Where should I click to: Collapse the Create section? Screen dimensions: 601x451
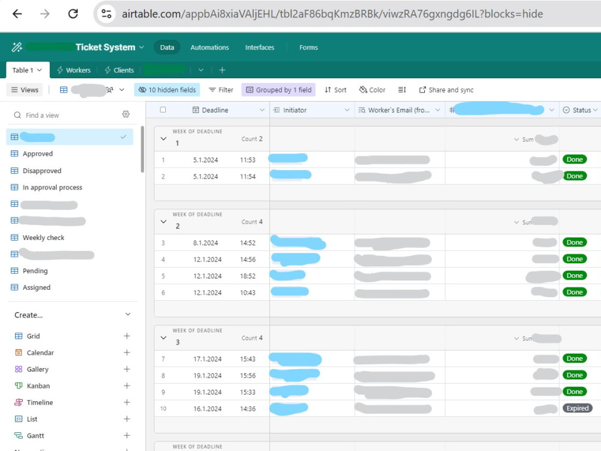(127, 314)
